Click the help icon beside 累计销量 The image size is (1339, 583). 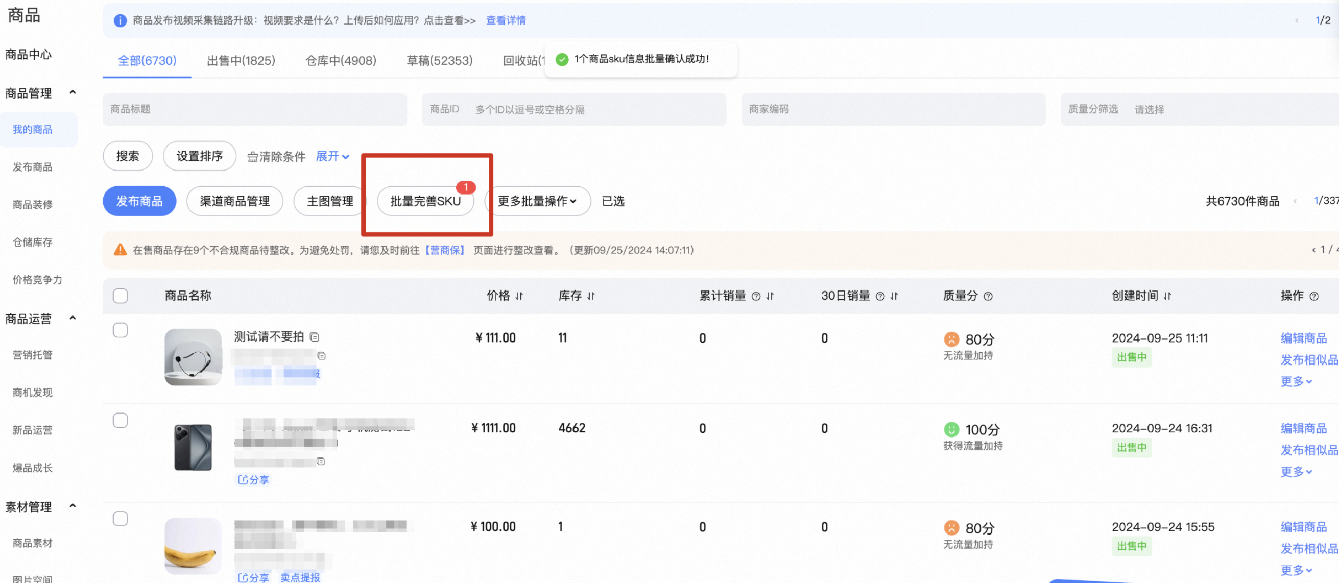pyautogui.click(x=756, y=296)
